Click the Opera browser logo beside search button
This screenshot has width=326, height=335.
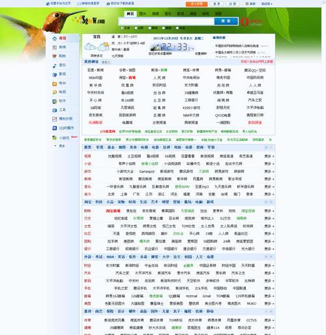[244, 22]
